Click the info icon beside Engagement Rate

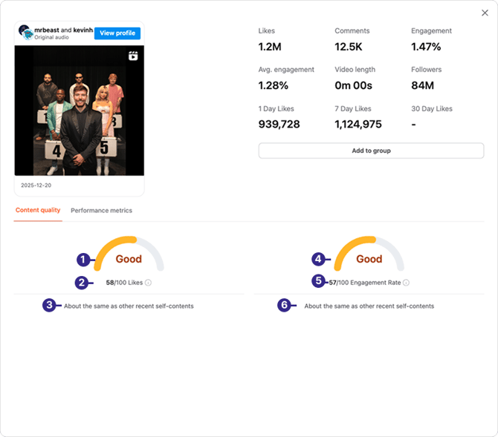point(406,283)
